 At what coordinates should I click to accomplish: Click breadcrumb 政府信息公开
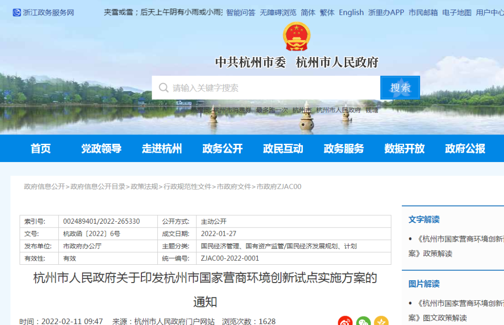point(44,187)
